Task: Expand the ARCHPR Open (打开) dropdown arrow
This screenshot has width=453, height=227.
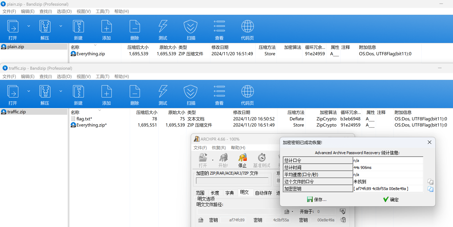Action: [213, 160]
